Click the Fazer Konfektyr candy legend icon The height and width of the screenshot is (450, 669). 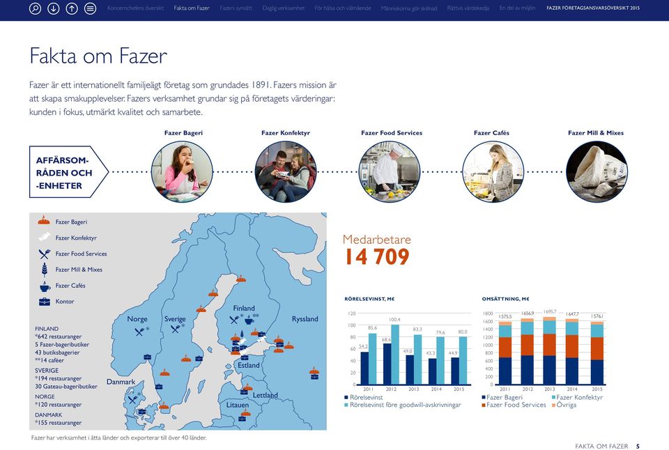click(44, 237)
